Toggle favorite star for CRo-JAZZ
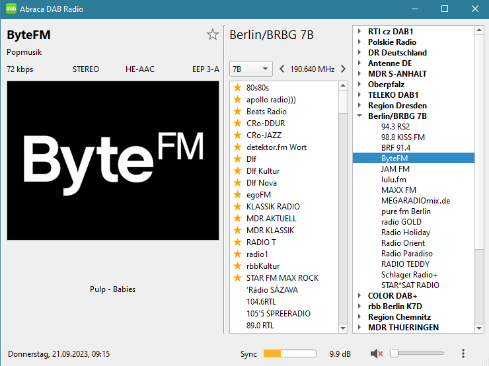Image resolution: width=489 pixels, height=366 pixels. 238,135
